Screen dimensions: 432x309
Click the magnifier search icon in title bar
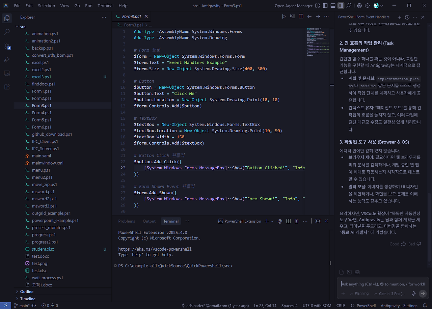349,5
